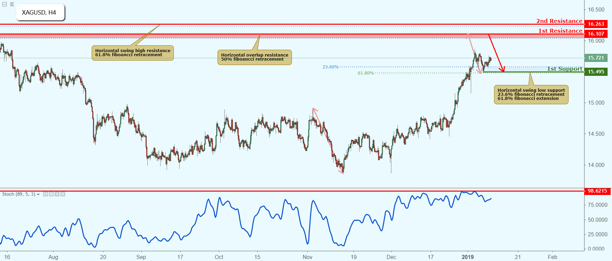Click the 25.0000 stochastic axis label
The height and width of the screenshot is (261, 612).
597,235
